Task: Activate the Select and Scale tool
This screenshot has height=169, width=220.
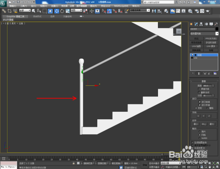Action: tap(68, 11)
